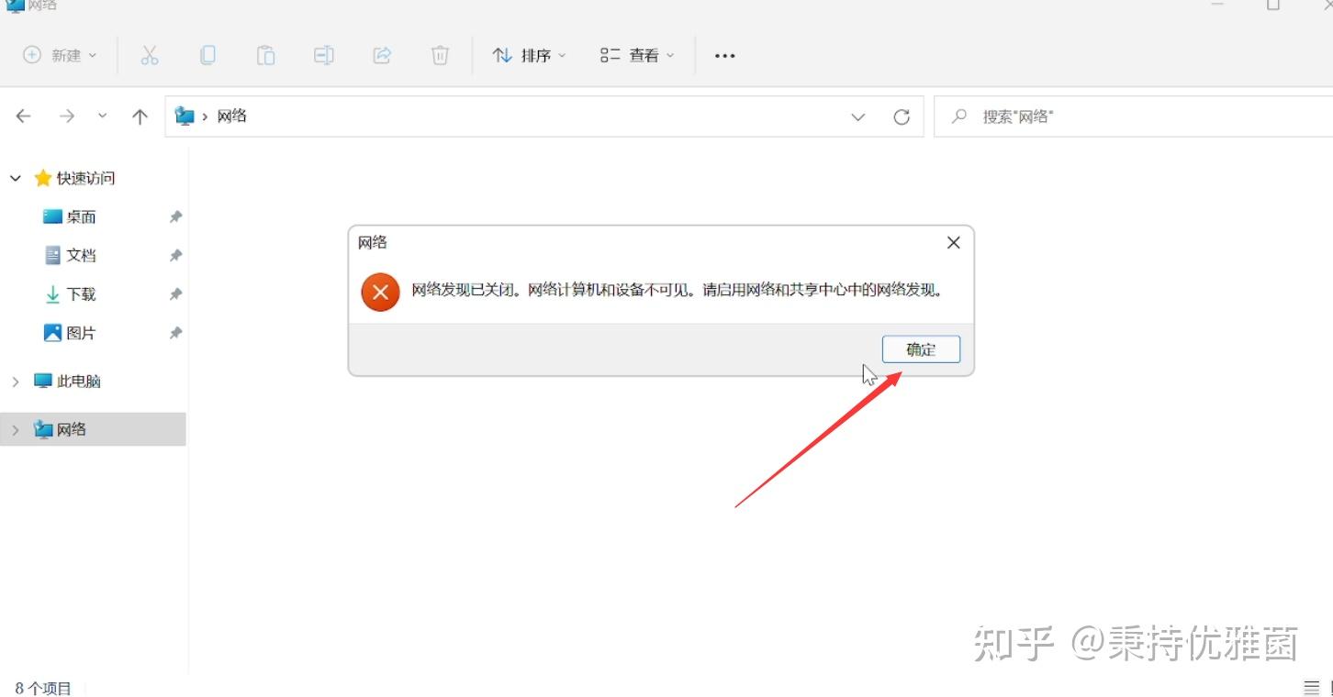Open the 查看 view dropdown
The width and height of the screenshot is (1333, 697).
(637, 55)
